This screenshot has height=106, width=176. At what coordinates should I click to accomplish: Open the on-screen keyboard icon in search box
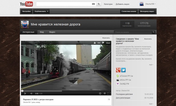93,4
